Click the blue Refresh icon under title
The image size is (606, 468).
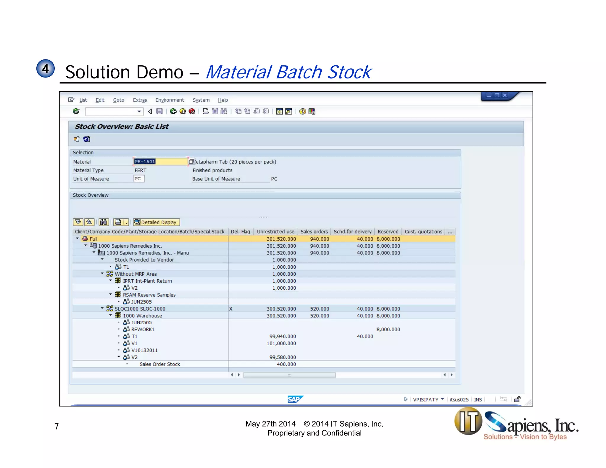pos(87,139)
